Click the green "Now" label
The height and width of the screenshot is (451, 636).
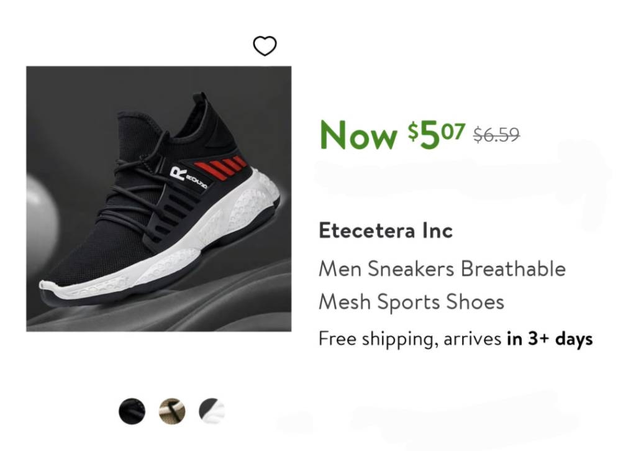[x=358, y=134]
